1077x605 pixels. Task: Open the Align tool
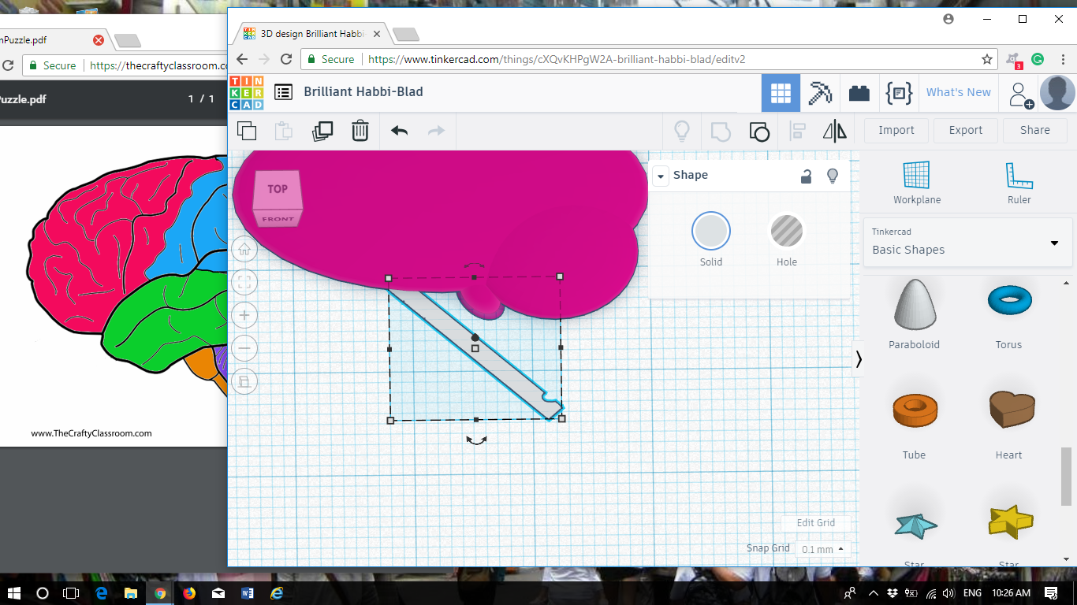pos(797,131)
